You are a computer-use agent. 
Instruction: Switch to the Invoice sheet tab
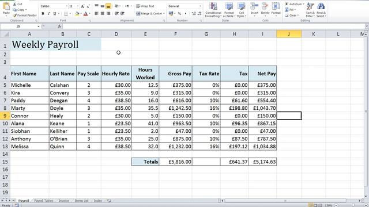(x=64, y=201)
